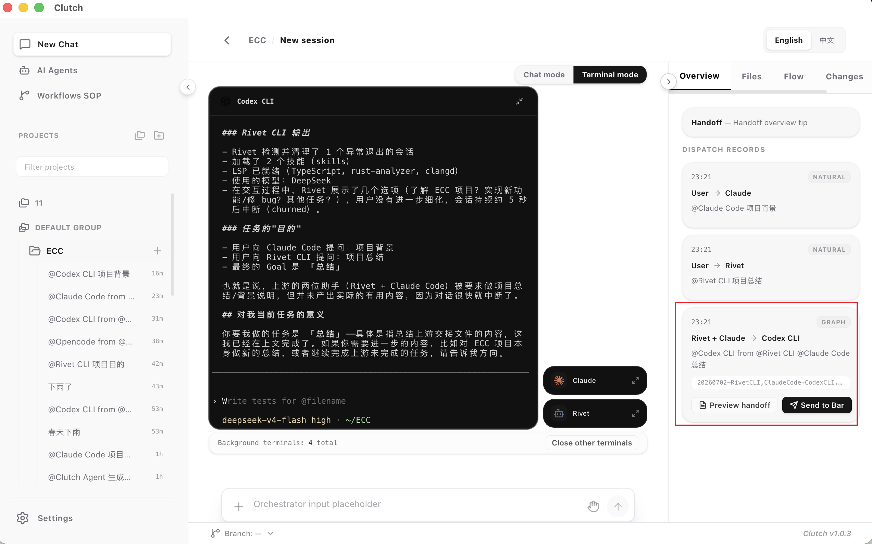Select Terminal mode toggle
Screen dimensions: 872x544
coord(610,75)
